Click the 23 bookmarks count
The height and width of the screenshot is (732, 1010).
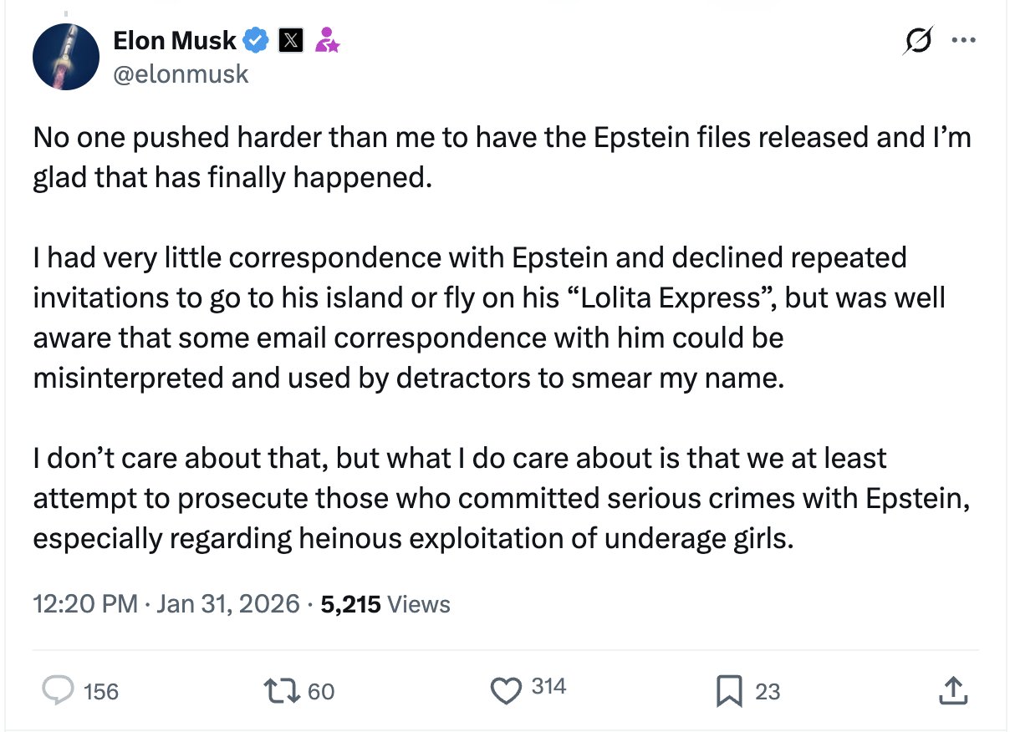coord(768,692)
